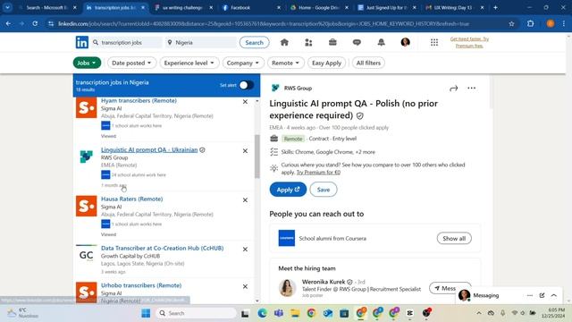Image resolution: width=572 pixels, height=322 pixels.
Task: Switch to the Just Signed Up tab
Action: tap(387, 7)
